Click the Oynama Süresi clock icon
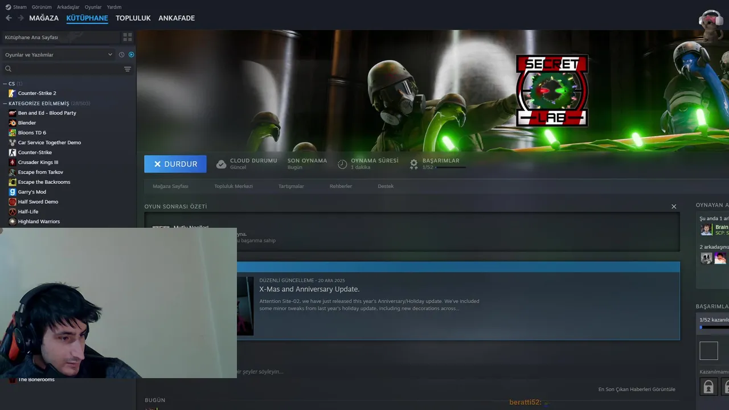The height and width of the screenshot is (410, 729). [x=342, y=164]
